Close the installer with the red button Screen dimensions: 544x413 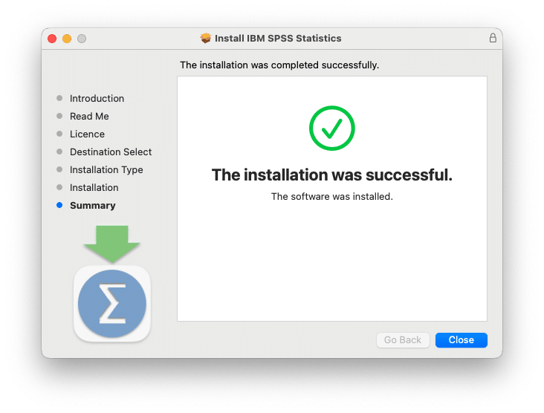(x=52, y=39)
